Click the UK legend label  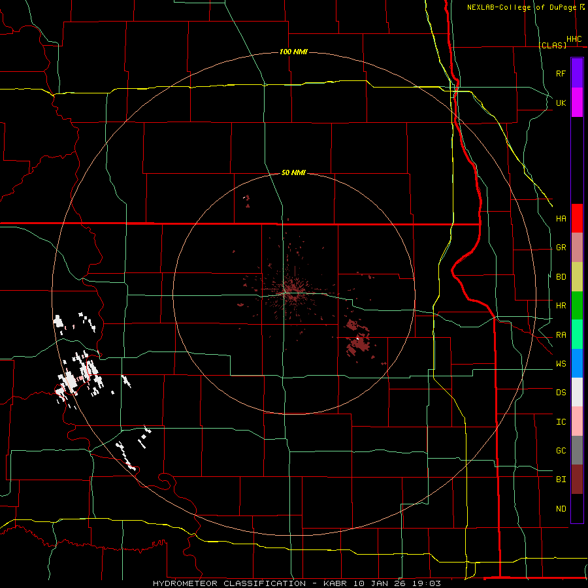point(561,103)
